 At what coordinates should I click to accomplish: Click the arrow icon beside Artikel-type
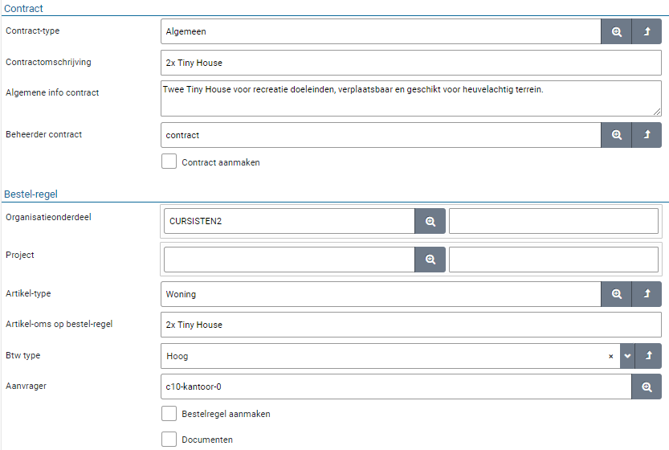coord(647,294)
